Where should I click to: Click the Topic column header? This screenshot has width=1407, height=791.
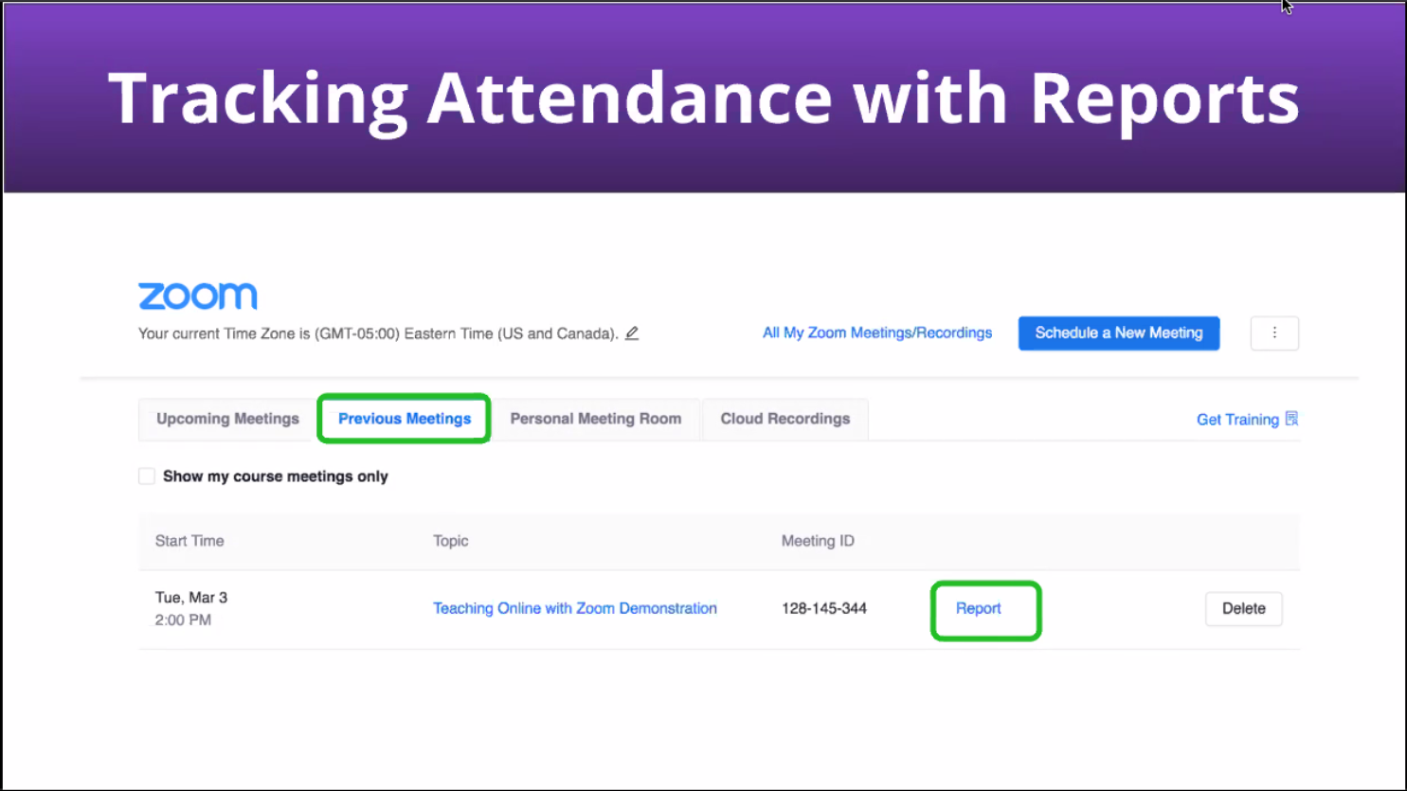pyautogui.click(x=451, y=541)
